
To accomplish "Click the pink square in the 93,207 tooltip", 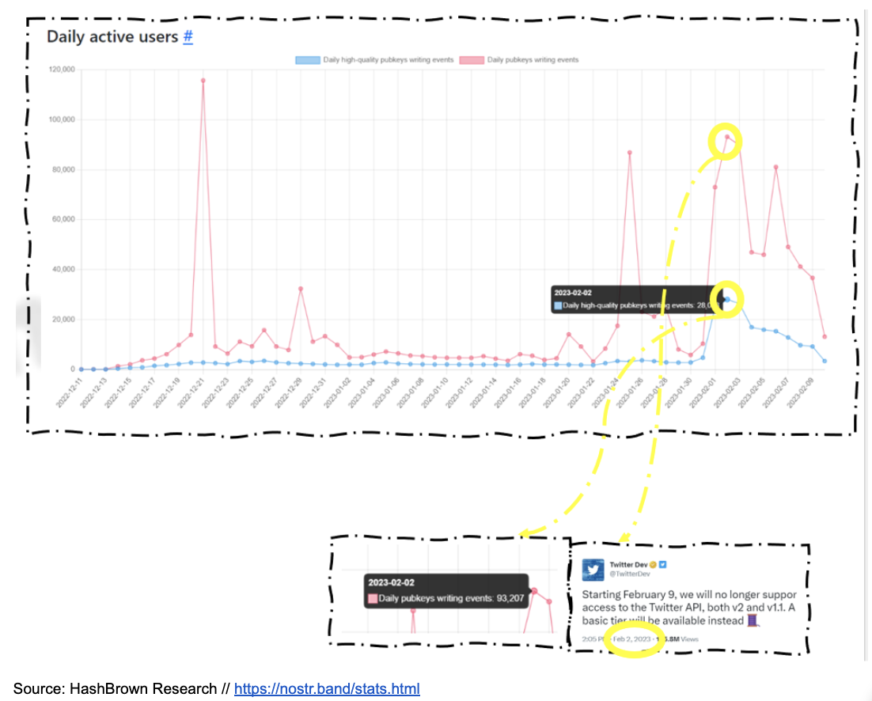I will pos(373,598).
